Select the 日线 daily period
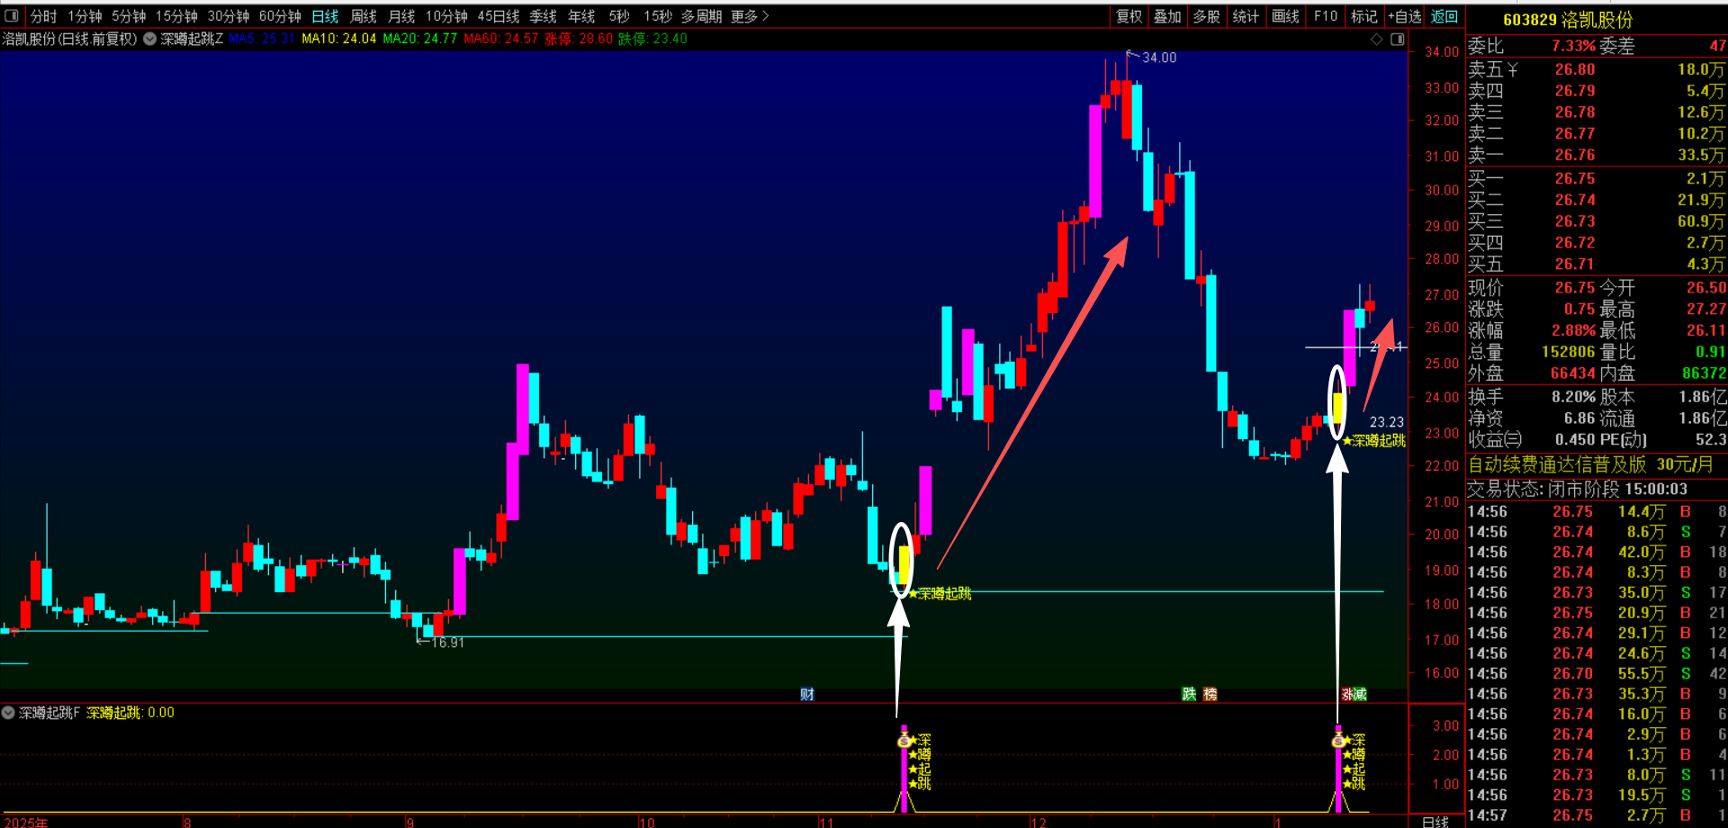This screenshot has width=1728, height=828. (325, 16)
